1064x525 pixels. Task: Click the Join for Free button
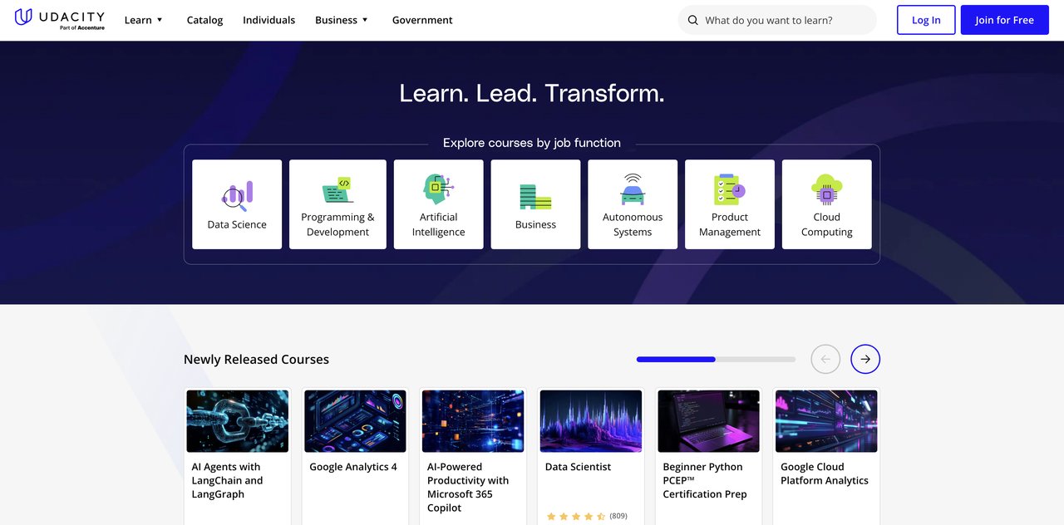1004,20
